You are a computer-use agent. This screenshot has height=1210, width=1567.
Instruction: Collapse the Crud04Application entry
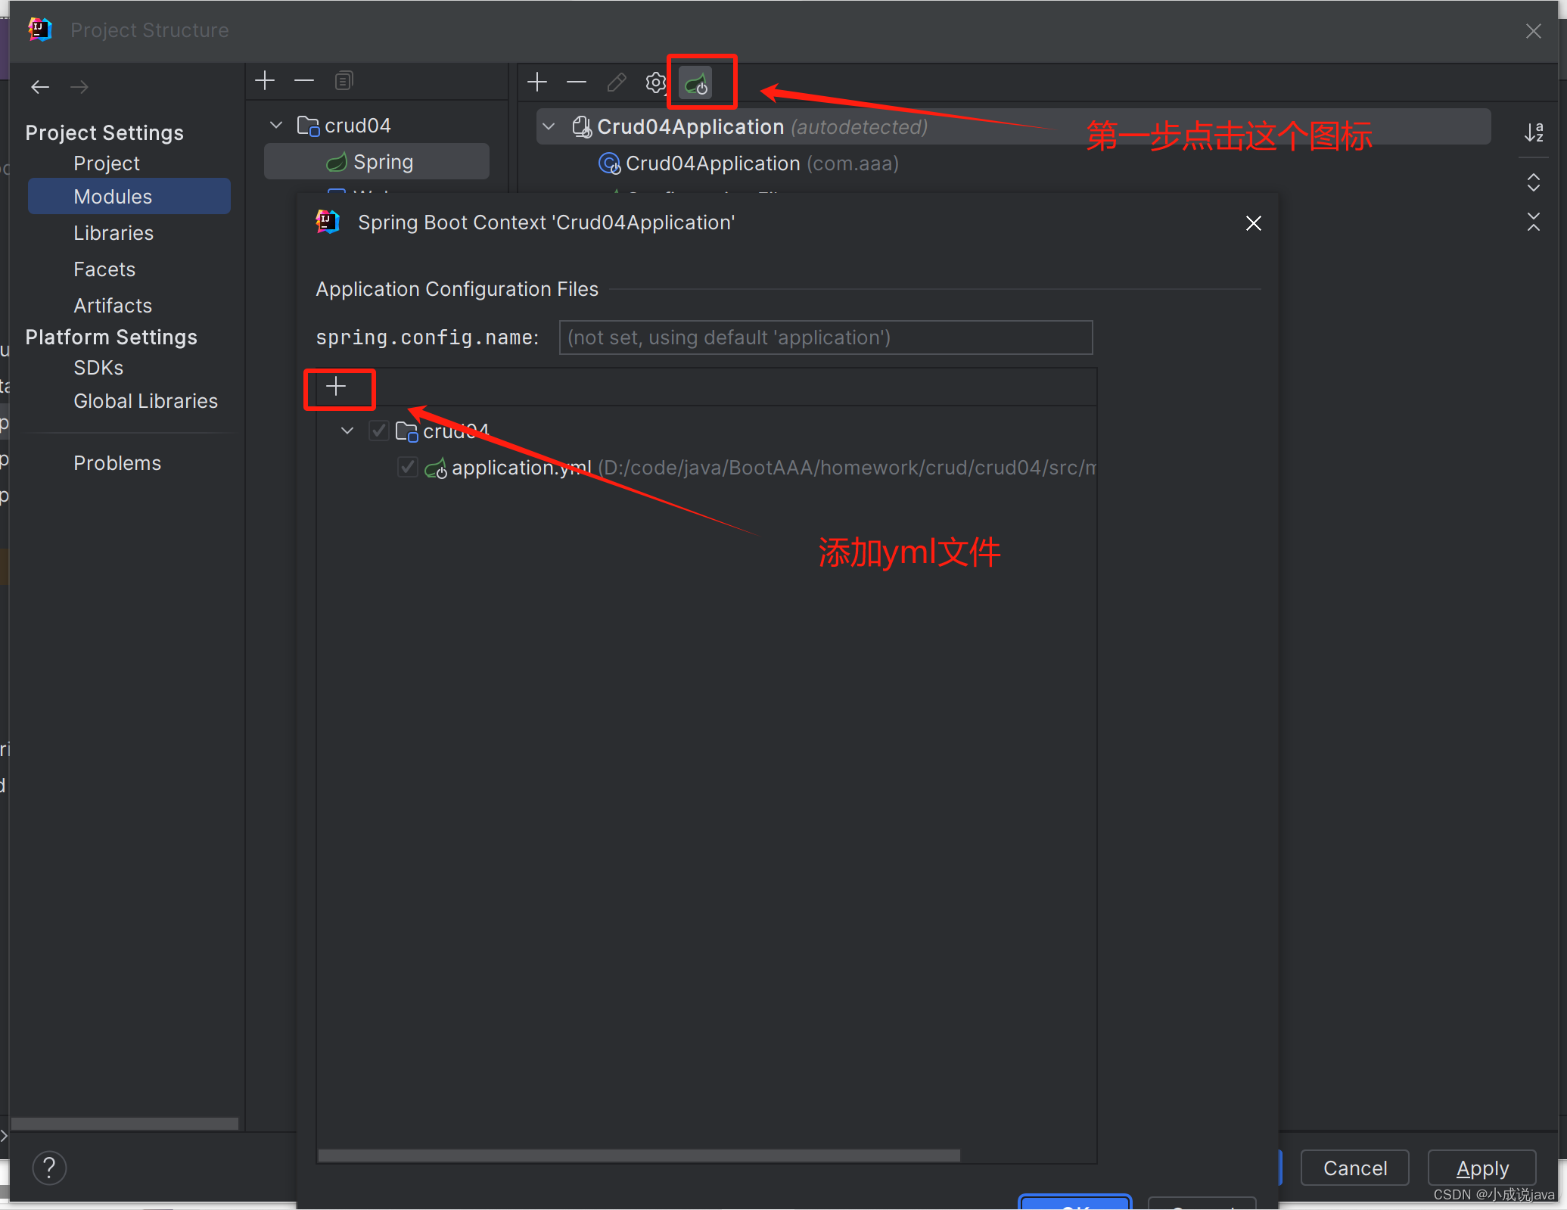548,126
